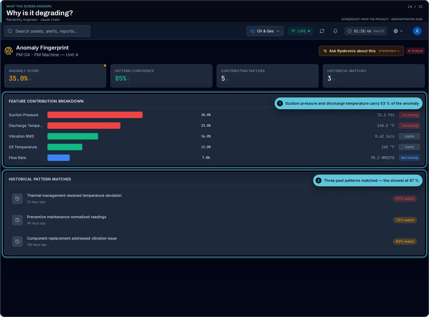The height and width of the screenshot is (317, 429).
Task: Click the Anomaly Fingerprint icon
Action: [9, 51]
